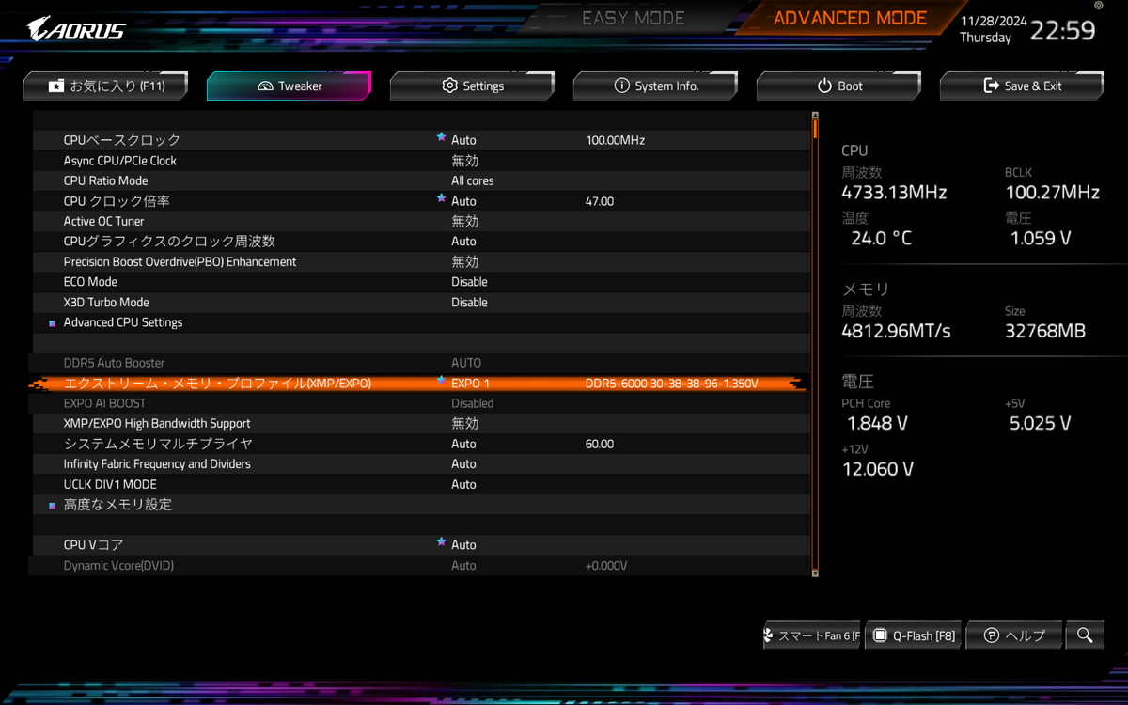Switch to the Tweaker tab
1128x705 pixels.
tap(289, 86)
